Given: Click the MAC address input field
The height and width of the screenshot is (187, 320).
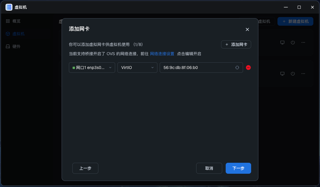Looking at the screenshot, I should [197, 68].
